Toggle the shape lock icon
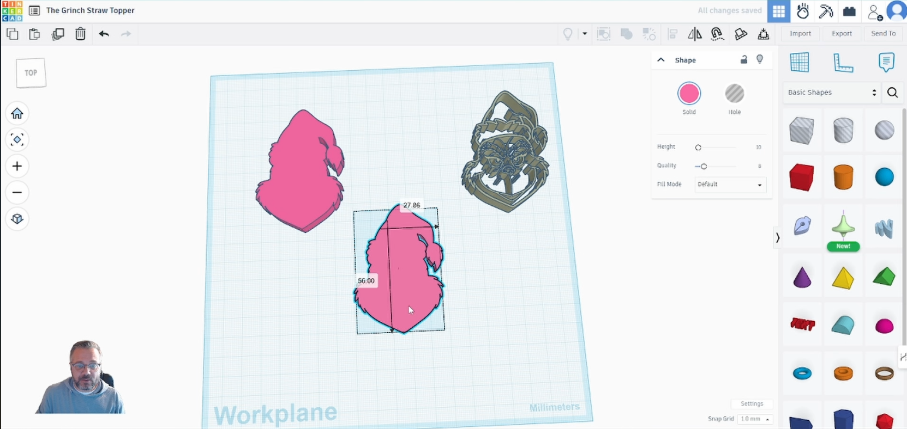Image resolution: width=907 pixels, height=429 pixels. pos(743,60)
